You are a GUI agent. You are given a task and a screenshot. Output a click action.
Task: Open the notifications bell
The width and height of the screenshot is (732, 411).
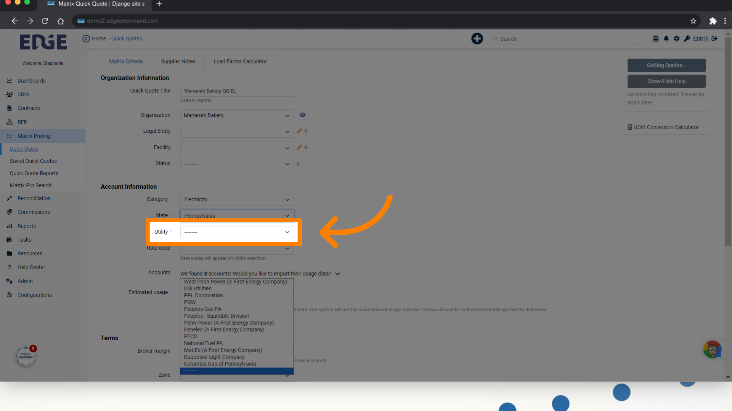pyautogui.click(x=666, y=38)
